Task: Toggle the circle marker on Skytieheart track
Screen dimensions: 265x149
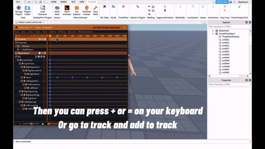Action: tap(40, 53)
